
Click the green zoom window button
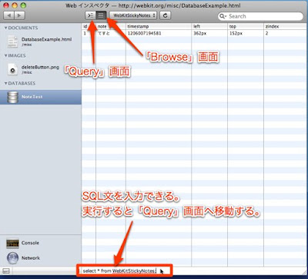[23, 5]
